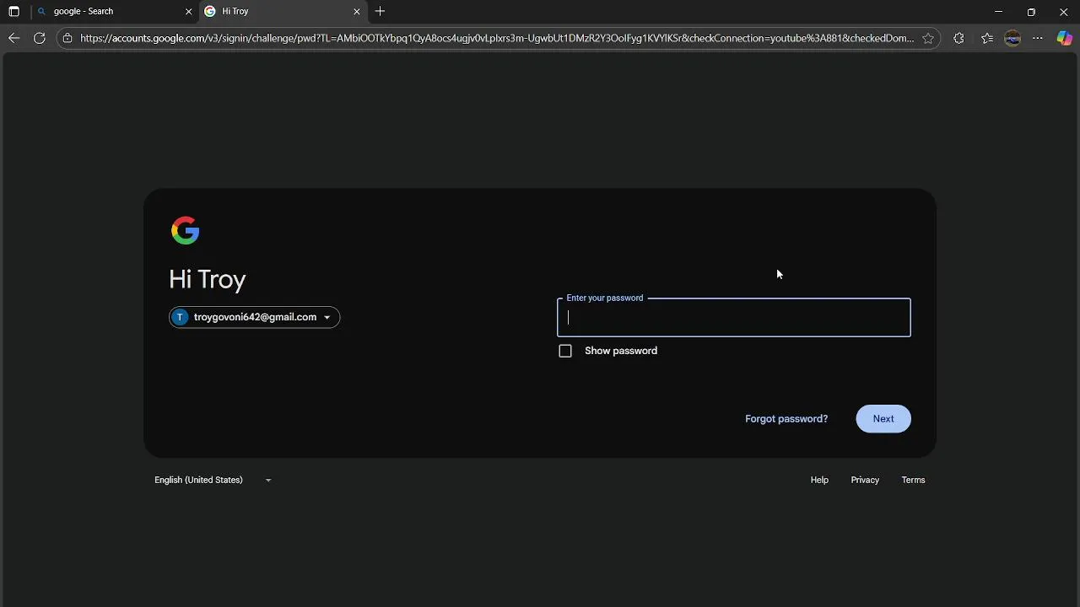The height and width of the screenshot is (607, 1080).
Task: Close the 'Hi Troy' tab
Action: [356, 12]
